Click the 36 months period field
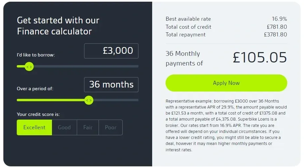304x167 pixels. [111, 85]
